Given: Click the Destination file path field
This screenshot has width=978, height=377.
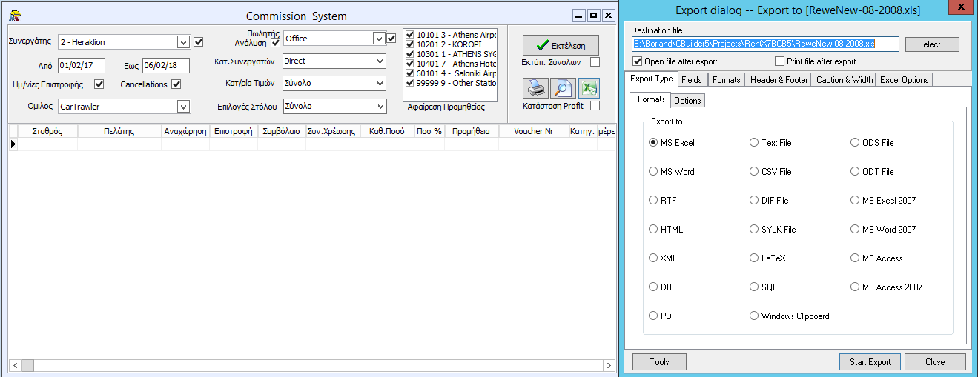Looking at the screenshot, I should pos(764,44).
